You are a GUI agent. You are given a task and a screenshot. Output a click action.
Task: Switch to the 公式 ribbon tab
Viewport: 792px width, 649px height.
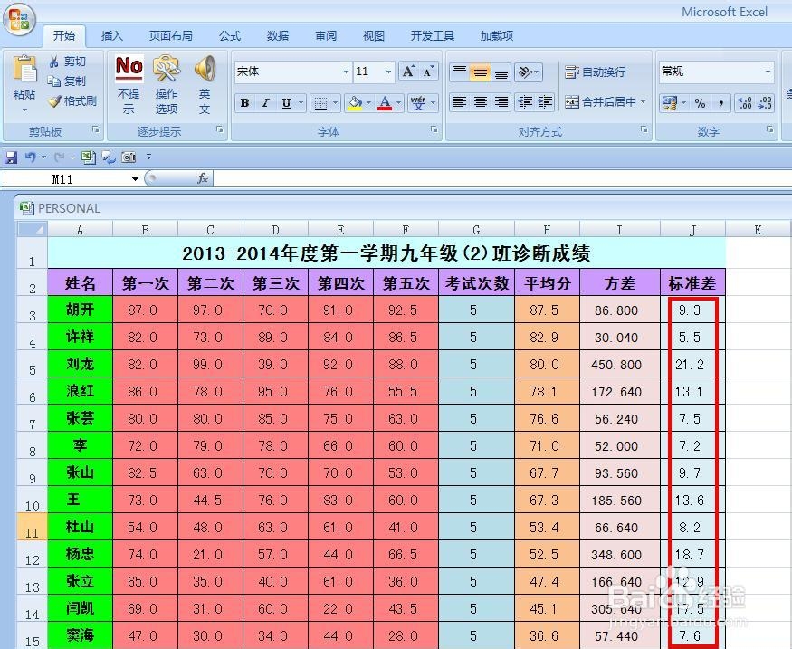click(x=229, y=35)
